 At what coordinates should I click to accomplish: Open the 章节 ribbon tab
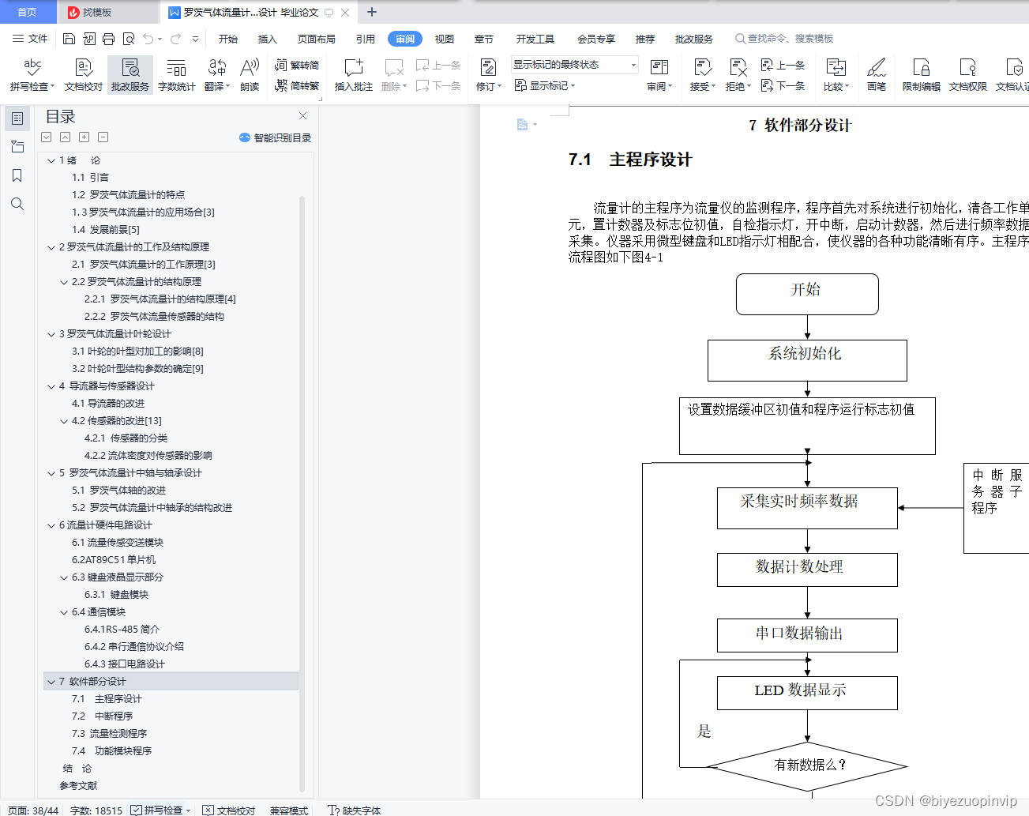pyautogui.click(x=484, y=39)
